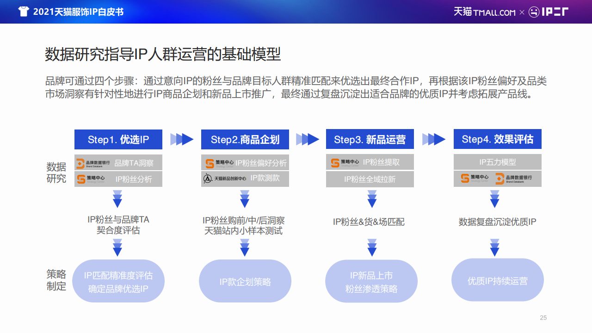Click the 策略制定 row label

pos(56,280)
